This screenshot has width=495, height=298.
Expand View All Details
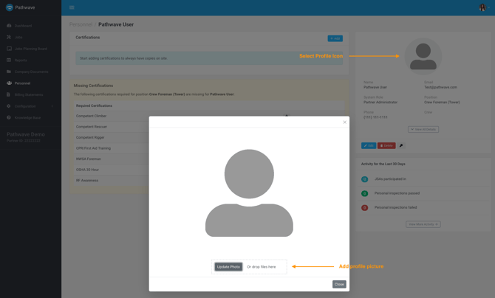423,129
